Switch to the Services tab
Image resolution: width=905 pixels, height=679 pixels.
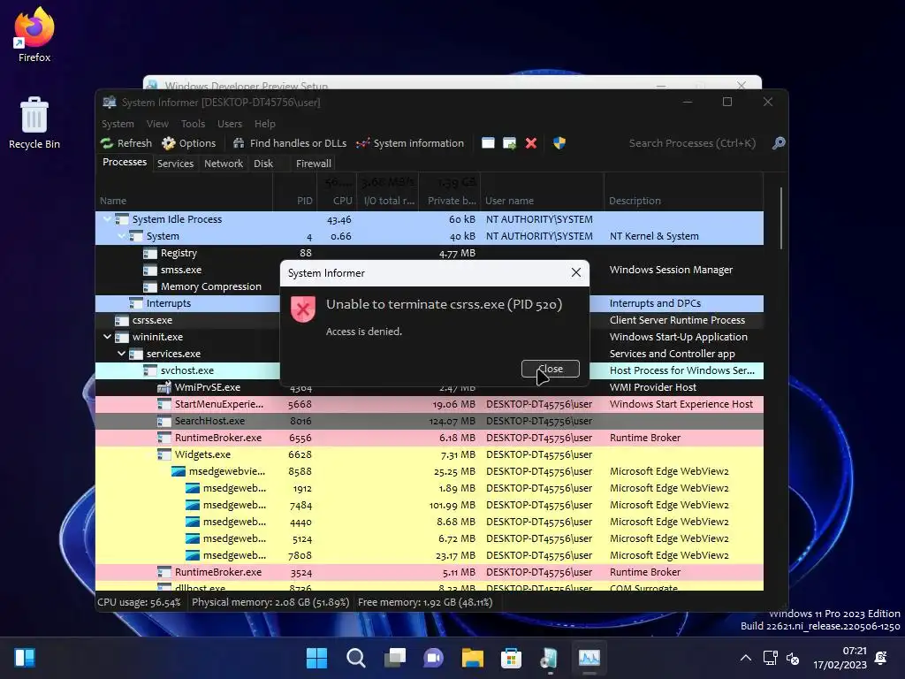tap(176, 164)
